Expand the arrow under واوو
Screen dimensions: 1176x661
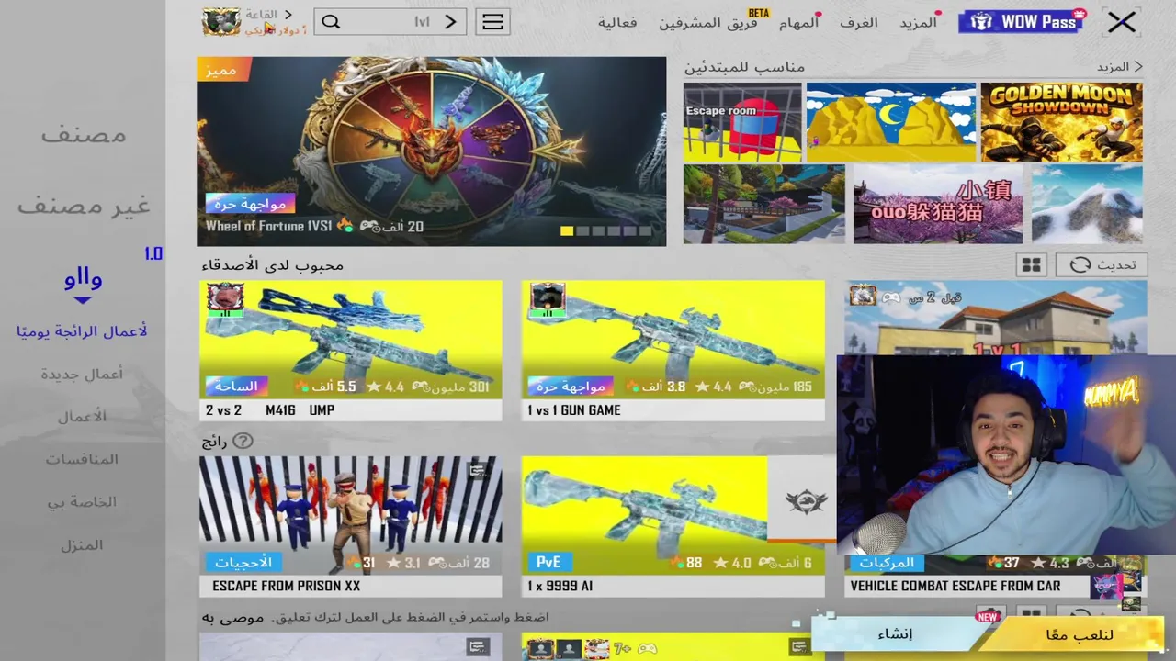pos(83,300)
